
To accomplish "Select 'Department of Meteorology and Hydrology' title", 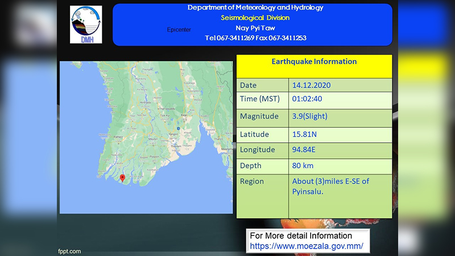I will (255, 7).
